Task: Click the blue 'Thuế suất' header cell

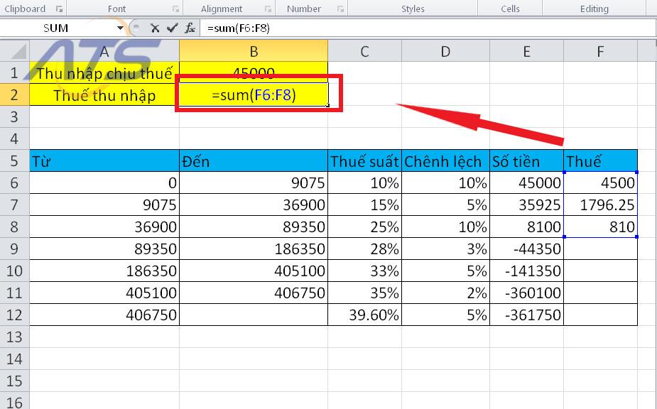Action: 364,161
